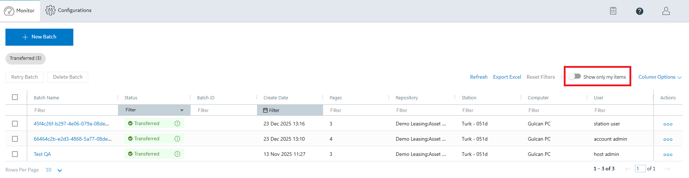Image resolution: width=689 pixels, height=178 pixels.
Task: Click the Transferred status of Test QA
Action: [147, 154]
